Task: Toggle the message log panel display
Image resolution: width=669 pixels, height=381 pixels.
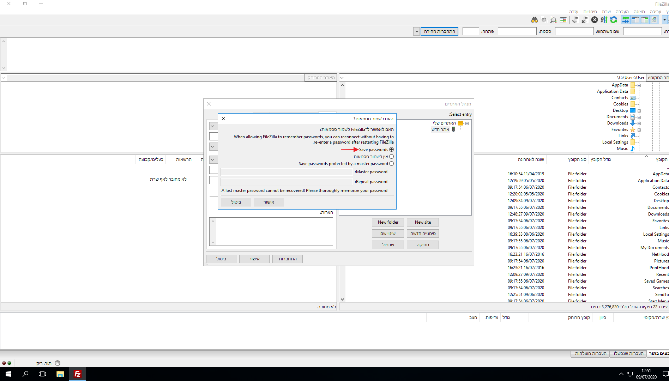Action: click(x=654, y=20)
